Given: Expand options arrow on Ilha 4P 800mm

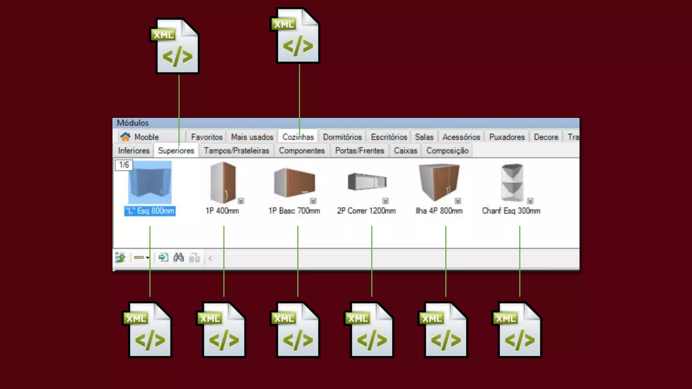Looking at the screenshot, I should 458,201.
